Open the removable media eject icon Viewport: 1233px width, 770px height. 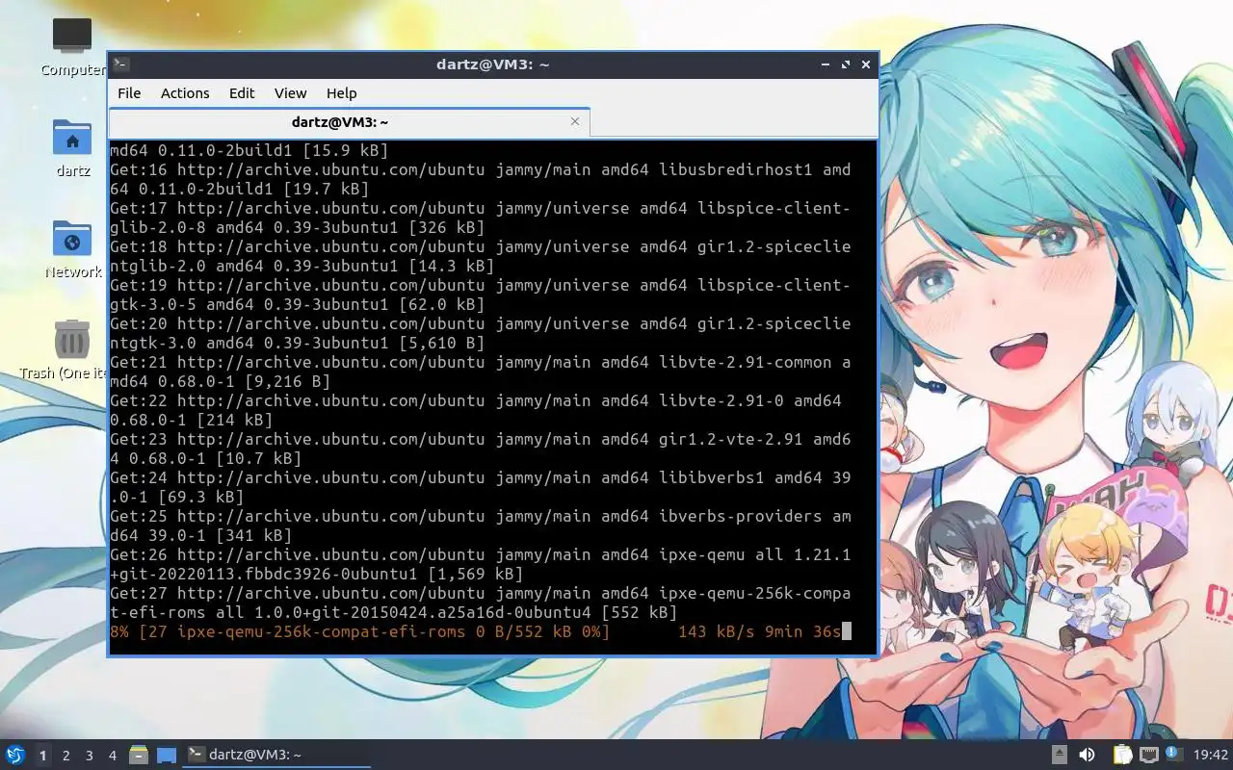coord(1059,756)
